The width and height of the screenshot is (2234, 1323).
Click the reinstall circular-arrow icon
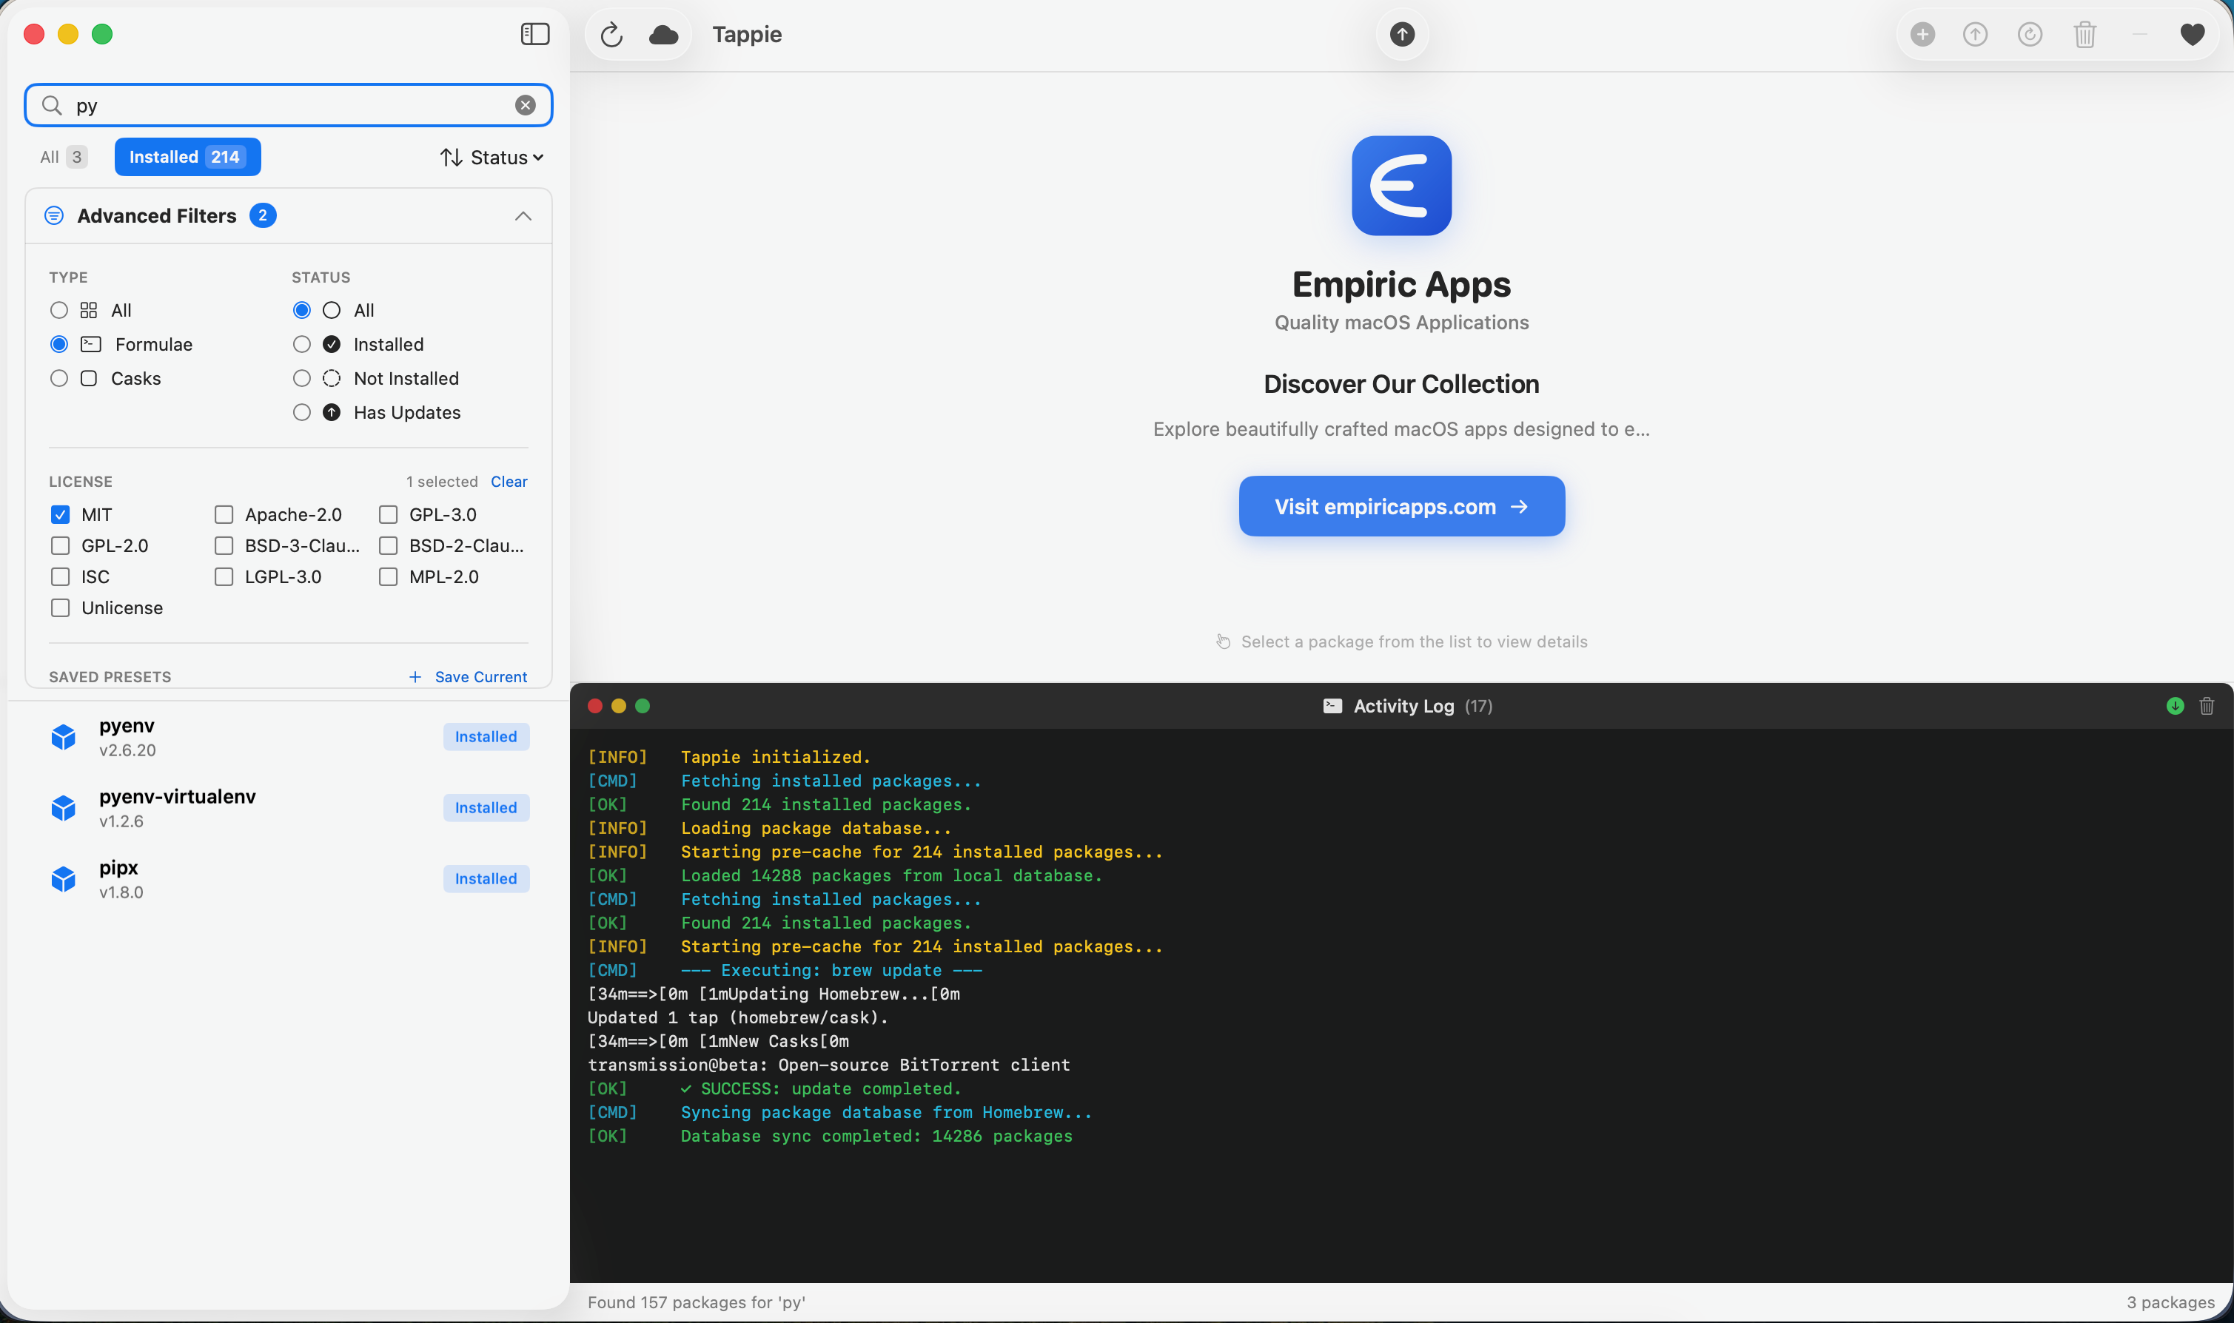coord(2030,34)
